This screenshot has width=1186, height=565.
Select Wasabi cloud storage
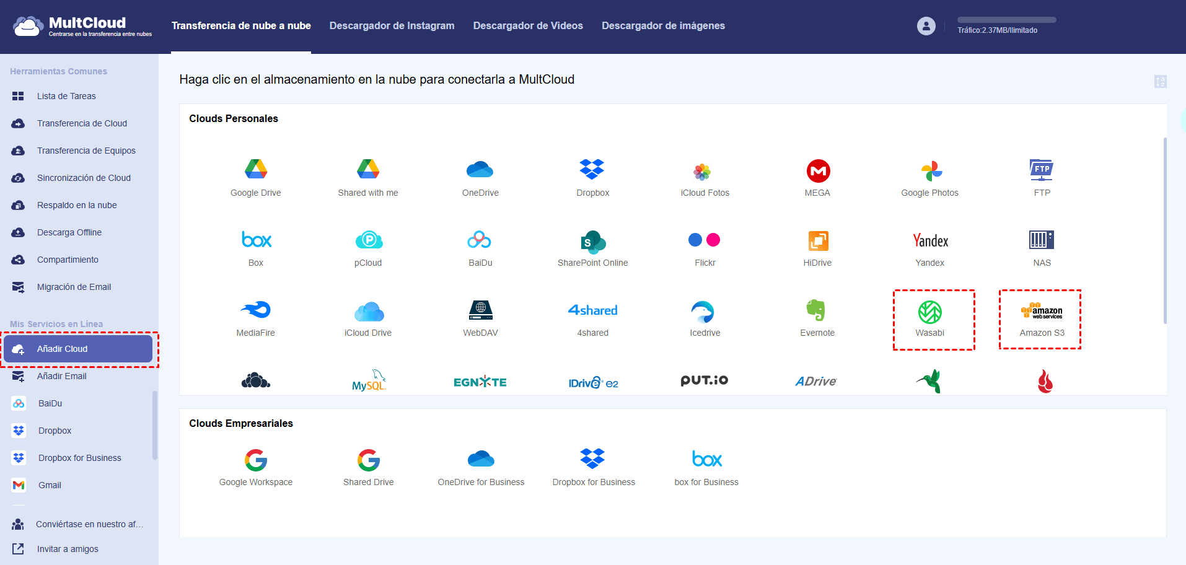[x=929, y=318]
